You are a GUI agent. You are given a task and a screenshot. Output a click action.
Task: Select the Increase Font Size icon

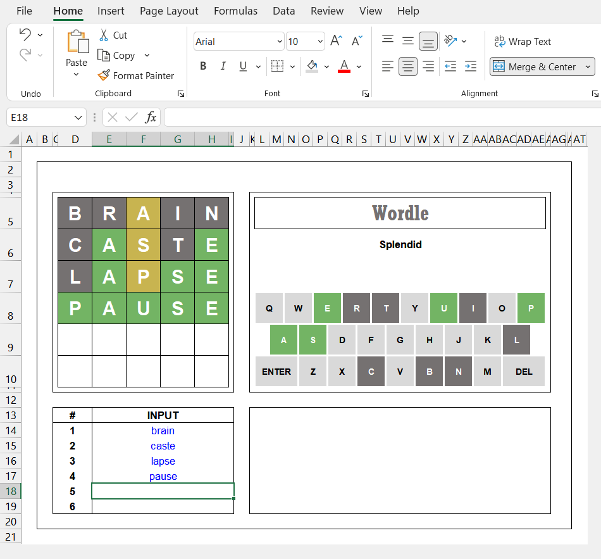pos(335,40)
